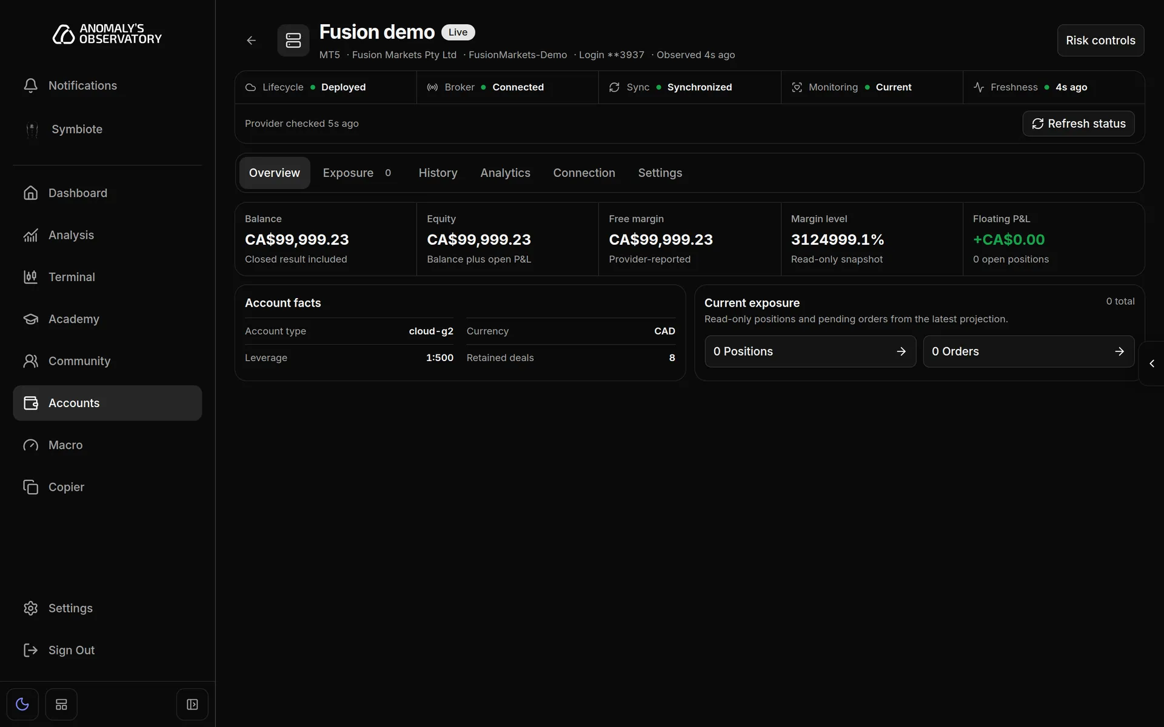Open the account Settings tab
The width and height of the screenshot is (1164, 727).
(x=660, y=173)
